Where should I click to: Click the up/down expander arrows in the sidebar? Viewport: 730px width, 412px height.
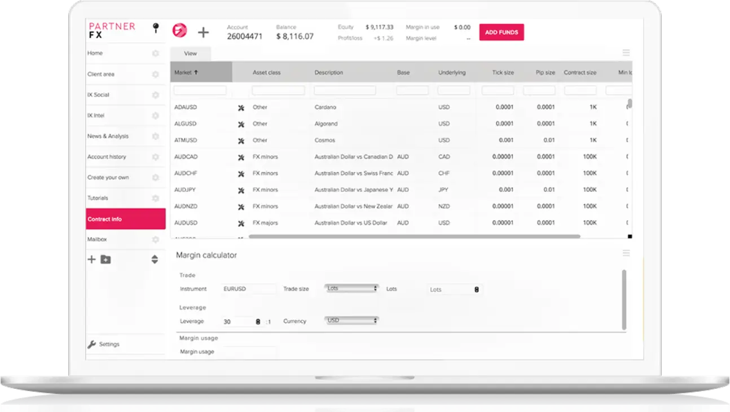(155, 260)
